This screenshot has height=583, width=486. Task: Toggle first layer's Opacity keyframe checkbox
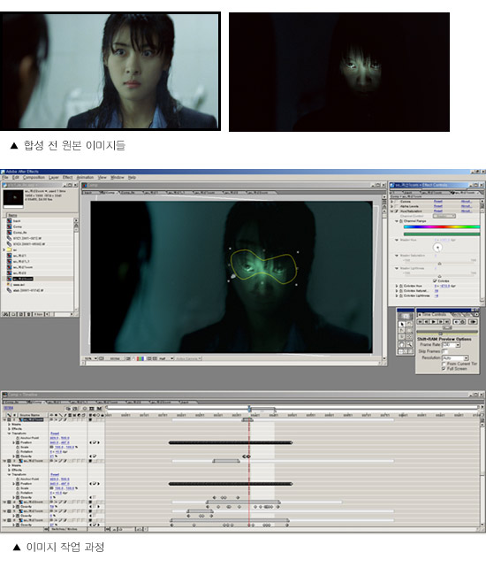coord(95,456)
